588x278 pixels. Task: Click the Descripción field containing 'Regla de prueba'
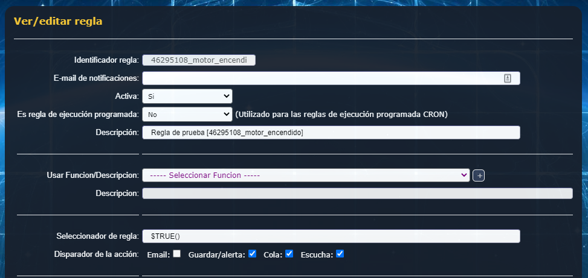pyautogui.click(x=331, y=133)
